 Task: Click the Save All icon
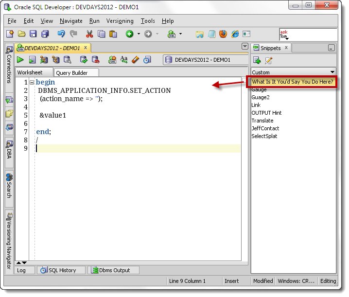(x=45, y=34)
